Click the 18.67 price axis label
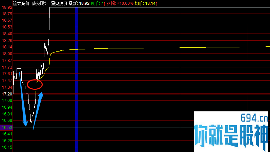This screenshot has width=270, height=152. pos(7,20)
